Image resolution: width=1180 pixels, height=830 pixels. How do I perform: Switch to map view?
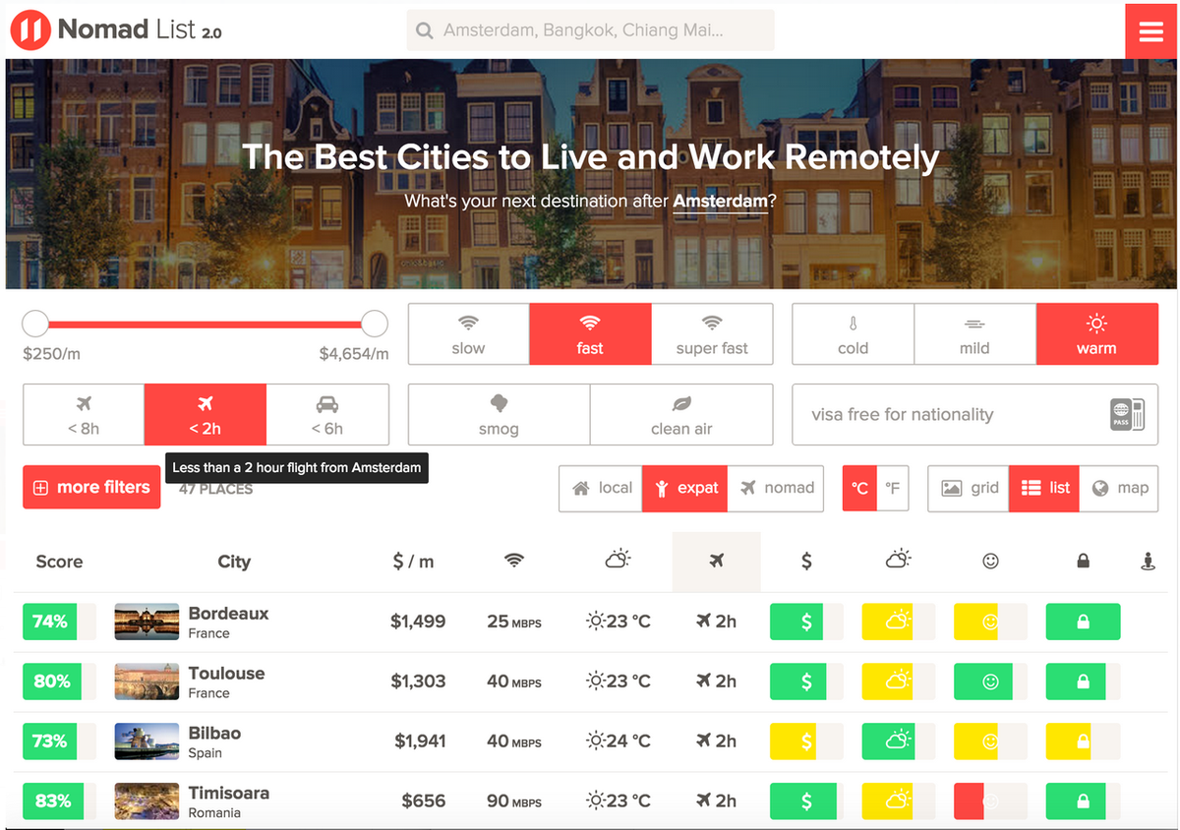[x=1119, y=488]
